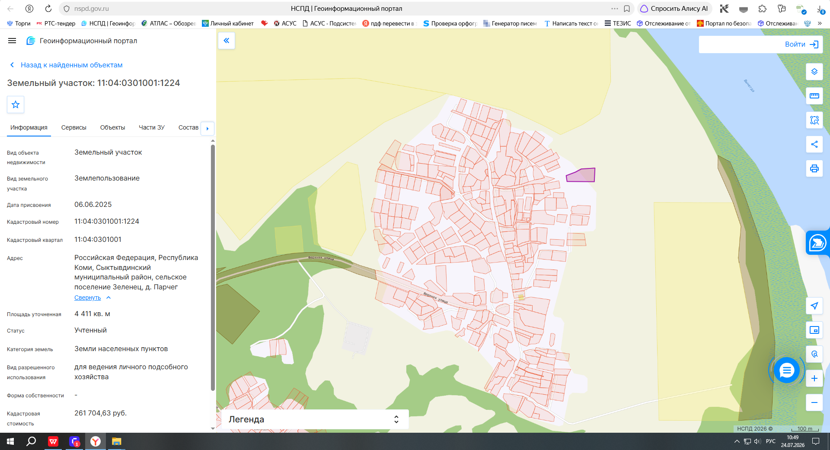
Task: Open the chat support bubble
Action: (x=787, y=370)
